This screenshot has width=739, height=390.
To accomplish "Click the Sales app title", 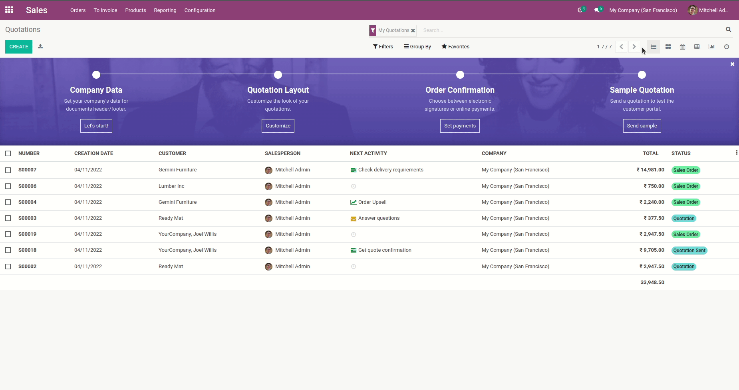I will click(x=37, y=10).
